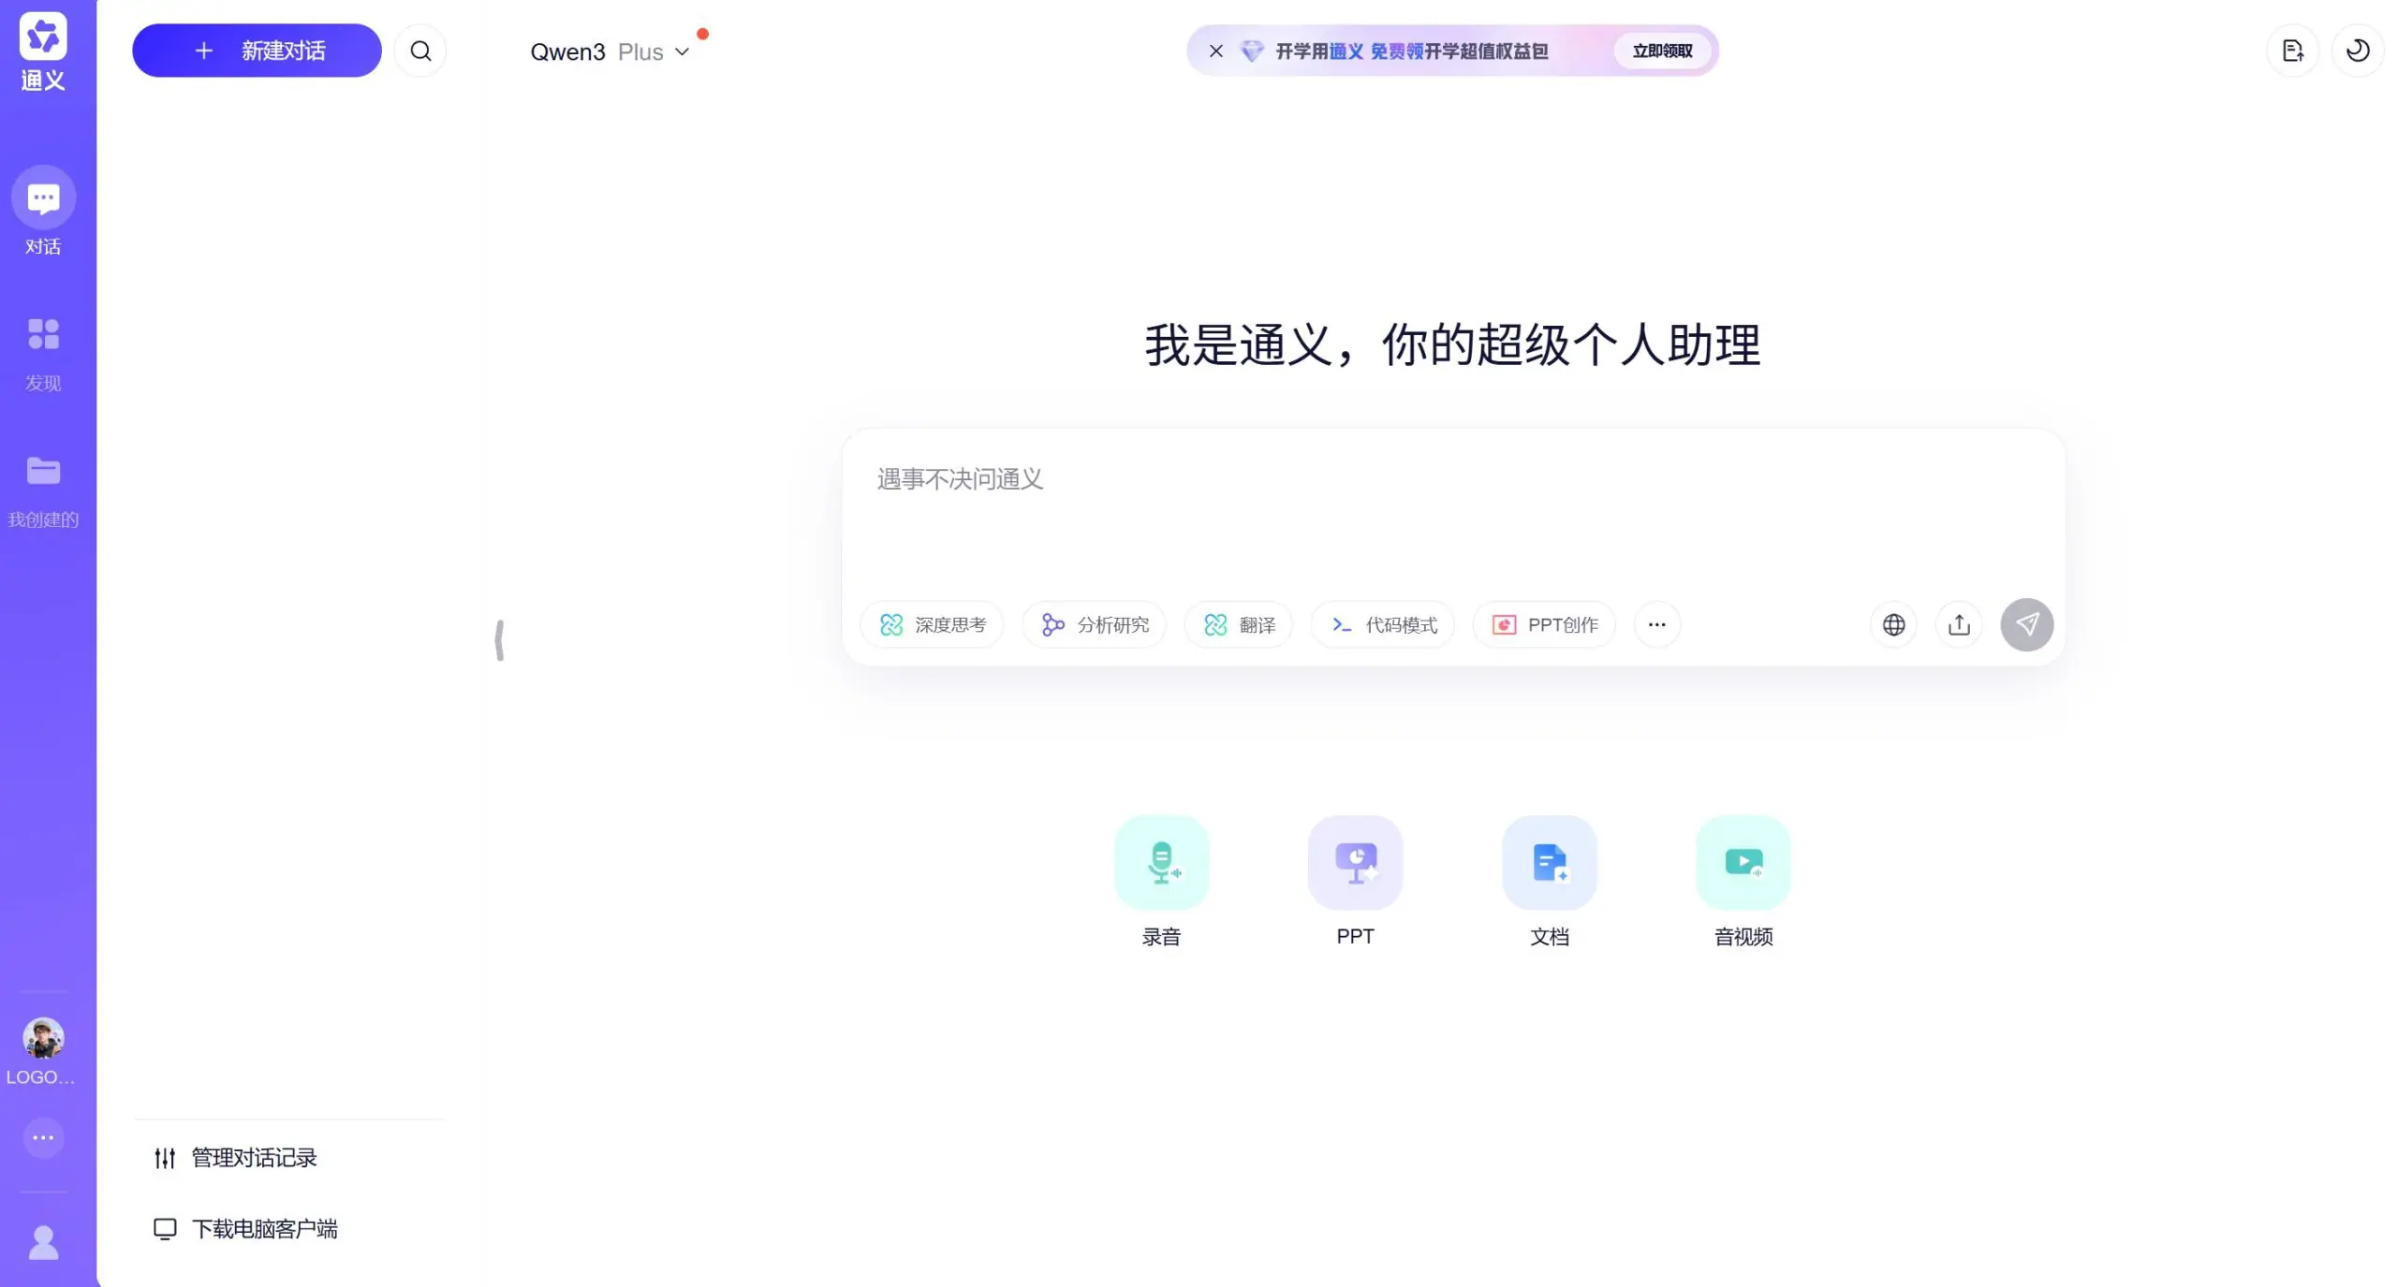
Task: Toggle dark mode with the moon icon
Action: tap(2358, 51)
